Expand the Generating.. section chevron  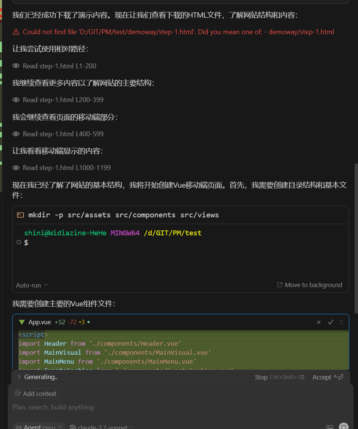tap(19, 377)
